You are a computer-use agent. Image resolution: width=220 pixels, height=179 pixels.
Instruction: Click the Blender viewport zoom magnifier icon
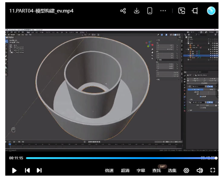[x=152, y=49]
